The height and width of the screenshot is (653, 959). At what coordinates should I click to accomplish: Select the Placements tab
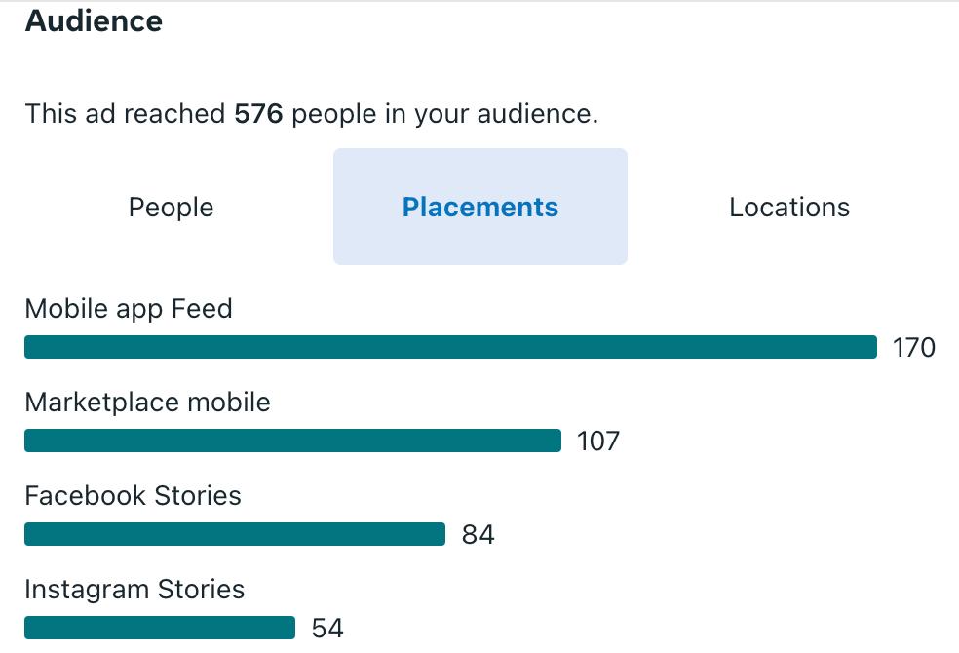pos(480,207)
